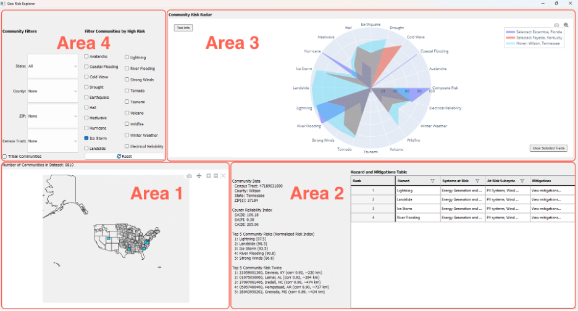The image size is (578, 311).
Task: Select the map pan tool
Action: click(199, 176)
